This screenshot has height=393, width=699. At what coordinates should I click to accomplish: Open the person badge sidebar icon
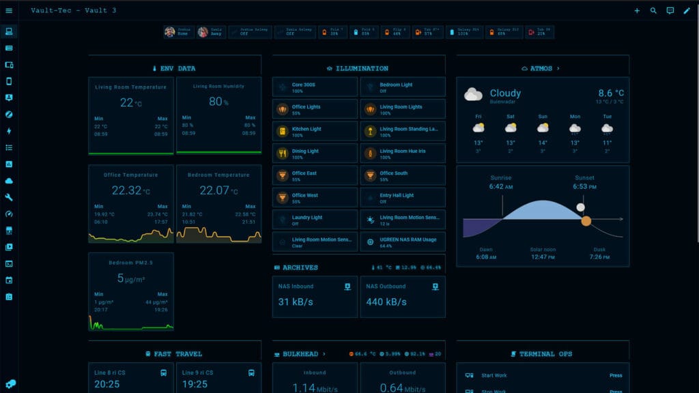(x=9, y=98)
